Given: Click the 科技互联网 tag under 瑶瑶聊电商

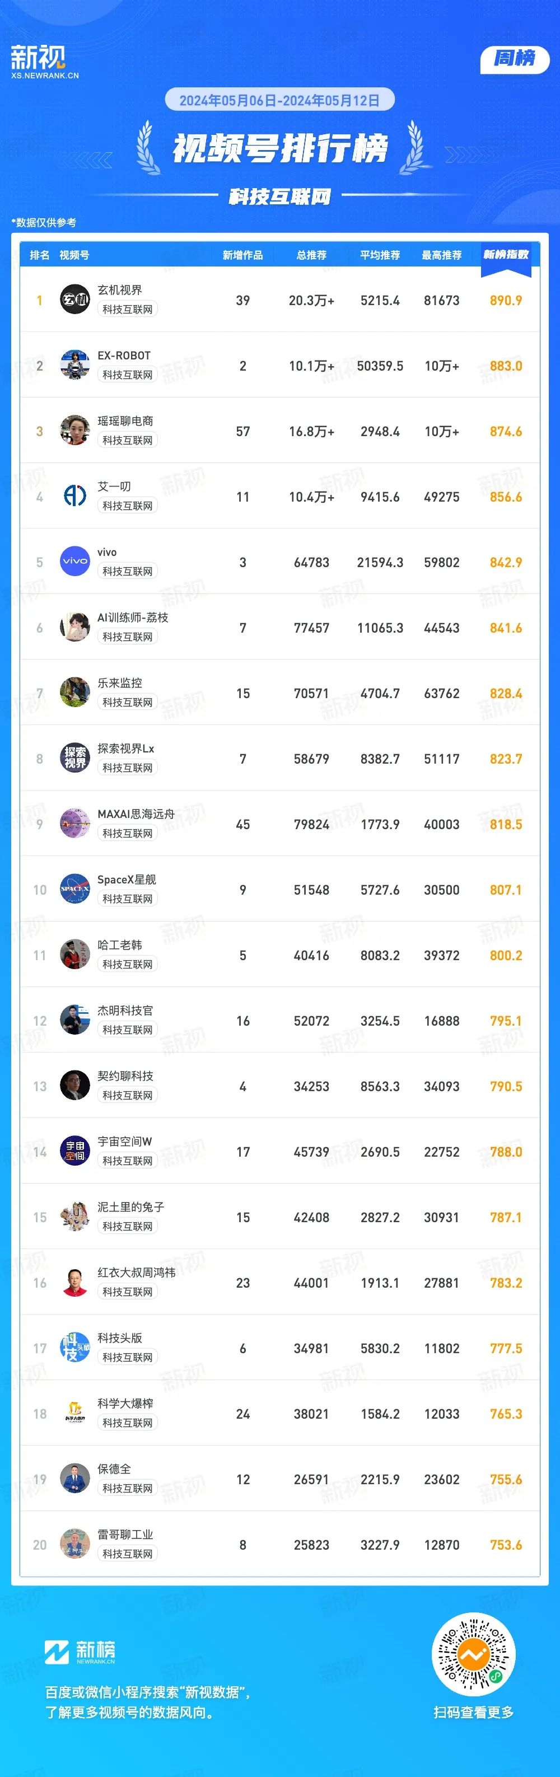Looking at the screenshot, I should pyautogui.click(x=128, y=440).
